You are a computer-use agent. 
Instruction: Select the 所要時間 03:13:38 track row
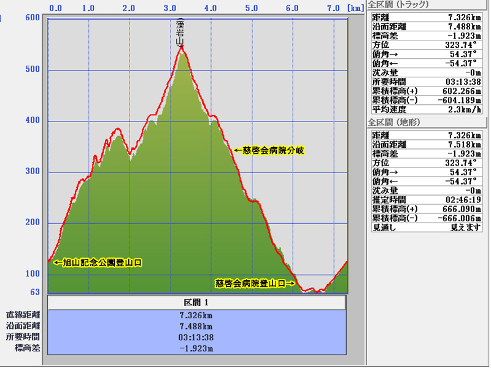(x=428, y=81)
